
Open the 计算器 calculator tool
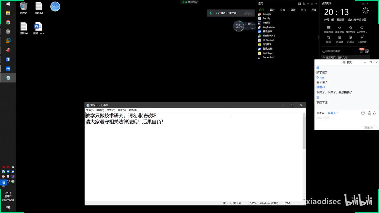point(340,39)
